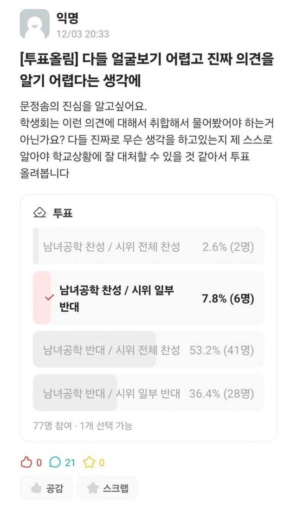Click the 77명 참여 participant count text
This screenshot has height=506, width=297.
53,425
